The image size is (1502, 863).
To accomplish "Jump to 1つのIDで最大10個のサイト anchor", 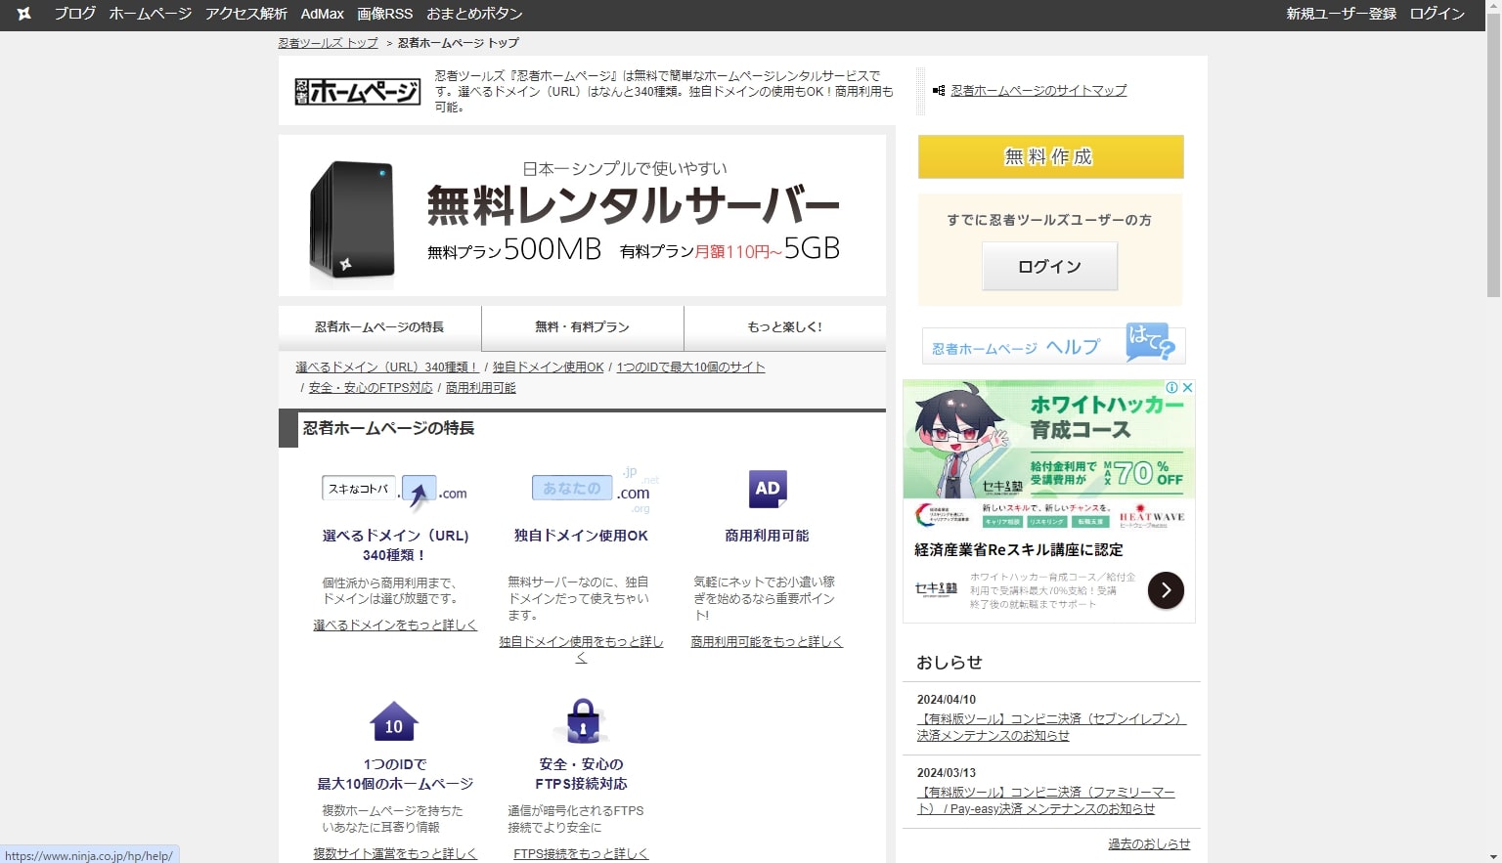I will (690, 367).
